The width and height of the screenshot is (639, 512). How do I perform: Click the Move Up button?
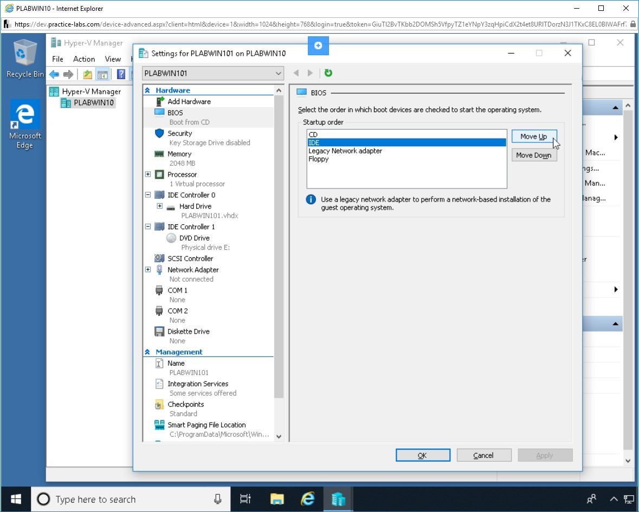coord(534,137)
